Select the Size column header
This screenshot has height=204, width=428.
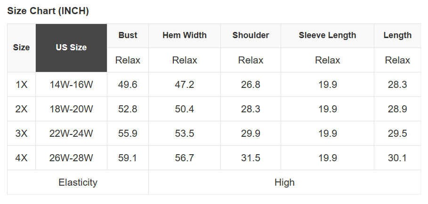pyautogui.click(x=21, y=47)
